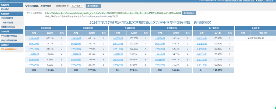Select 学生体质健康统计 in the sidebar

(x=9, y=49)
